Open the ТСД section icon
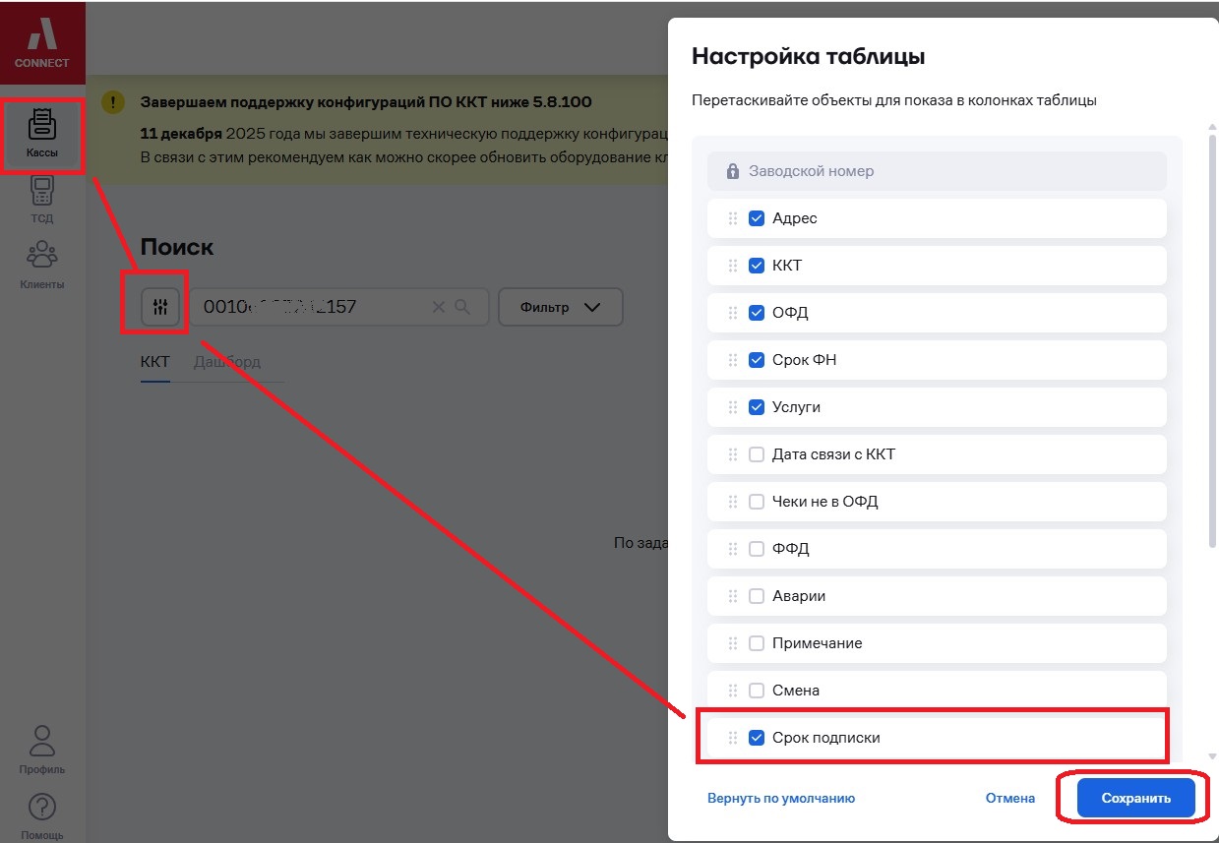The image size is (1219, 843). pyautogui.click(x=41, y=199)
